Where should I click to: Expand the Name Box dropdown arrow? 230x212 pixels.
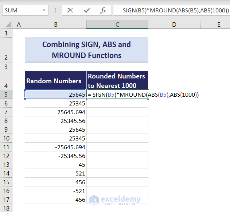tap(44, 10)
